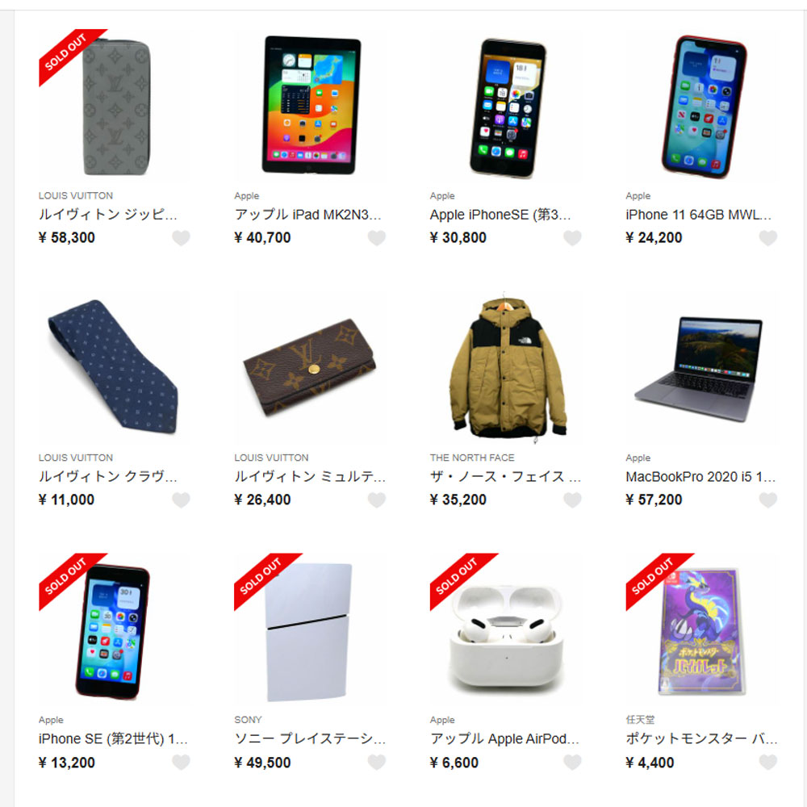The image size is (807, 807).
Task: Open MacBookPro 2020 i5 title link
Action: pyautogui.click(x=700, y=477)
